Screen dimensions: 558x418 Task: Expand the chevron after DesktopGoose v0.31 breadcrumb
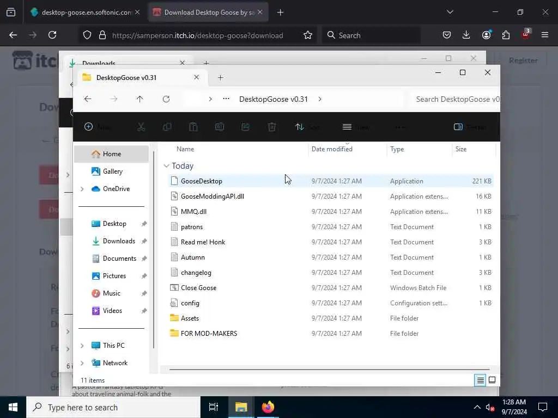pos(320,99)
